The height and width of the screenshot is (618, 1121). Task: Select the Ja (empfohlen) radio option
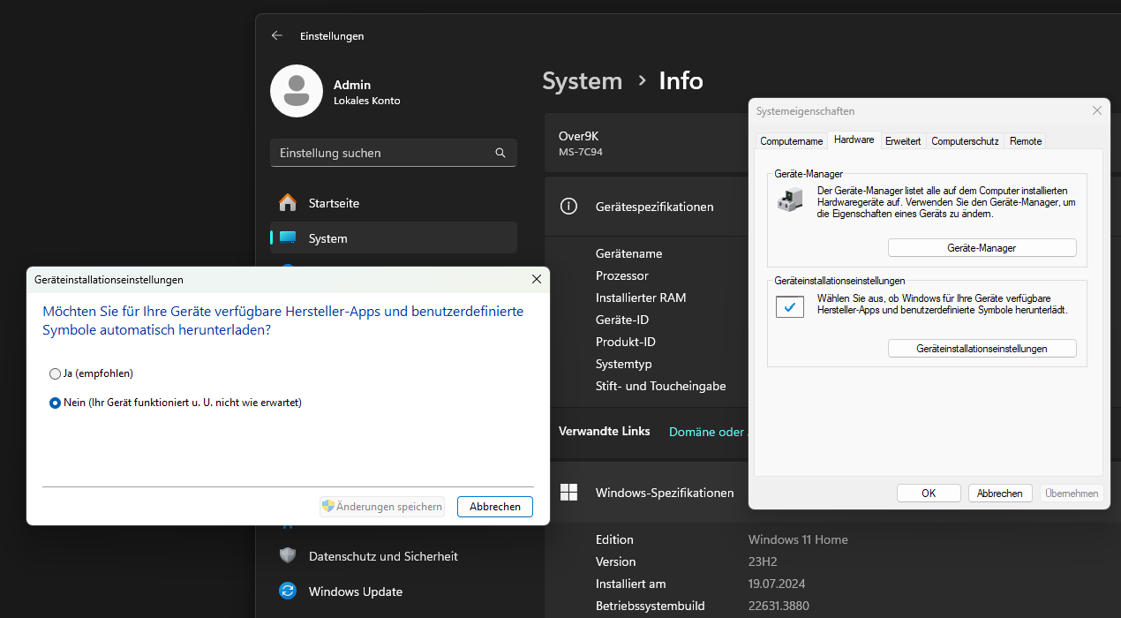(56, 373)
